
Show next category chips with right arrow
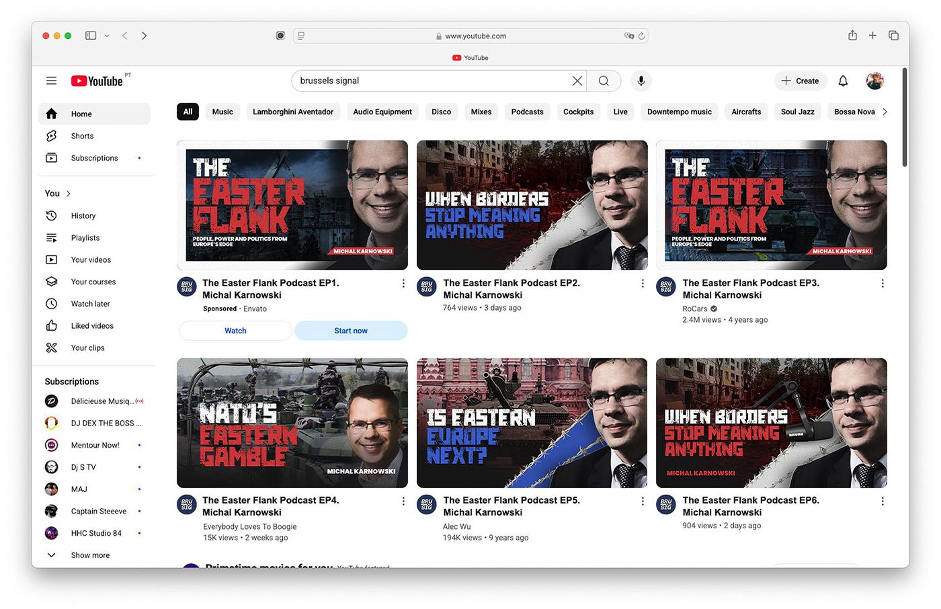click(885, 112)
